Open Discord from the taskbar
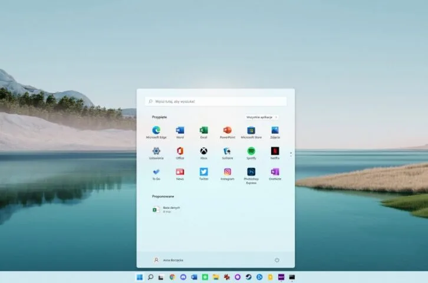The image size is (428, 283). tap(183, 277)
